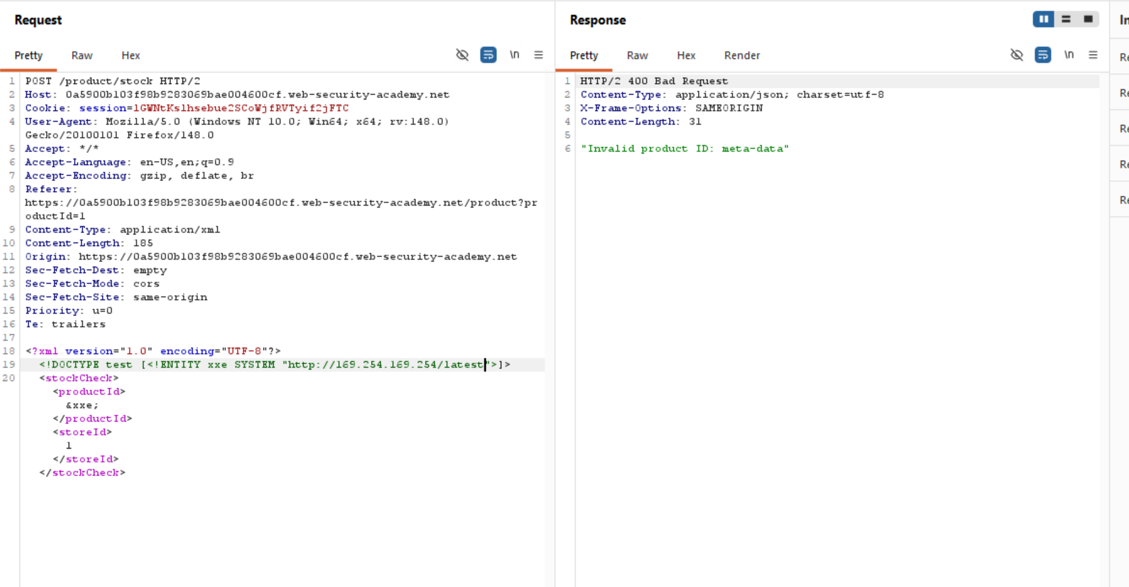Toggle hide non-printable chars icon in Response pane
Screen dimensions: 1129x587
click(x=1016, y=55)
